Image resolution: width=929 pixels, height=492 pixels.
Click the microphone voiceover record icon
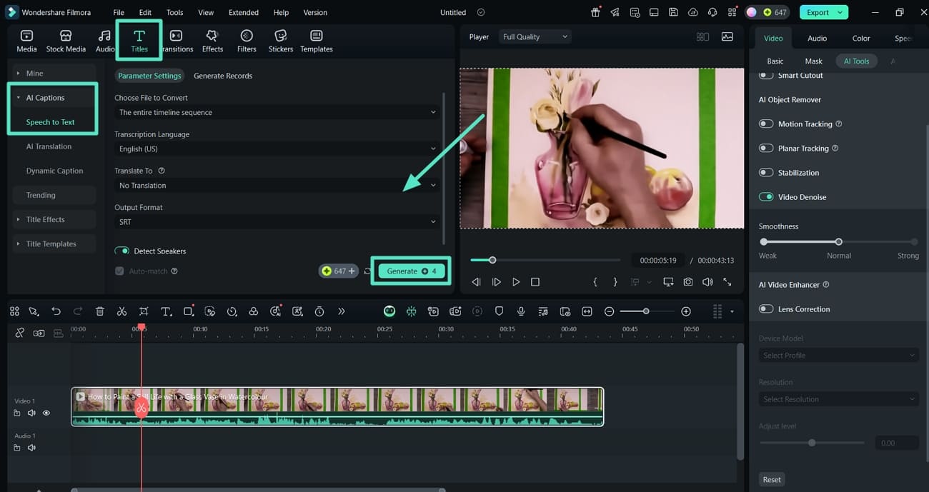click(521, 311)
